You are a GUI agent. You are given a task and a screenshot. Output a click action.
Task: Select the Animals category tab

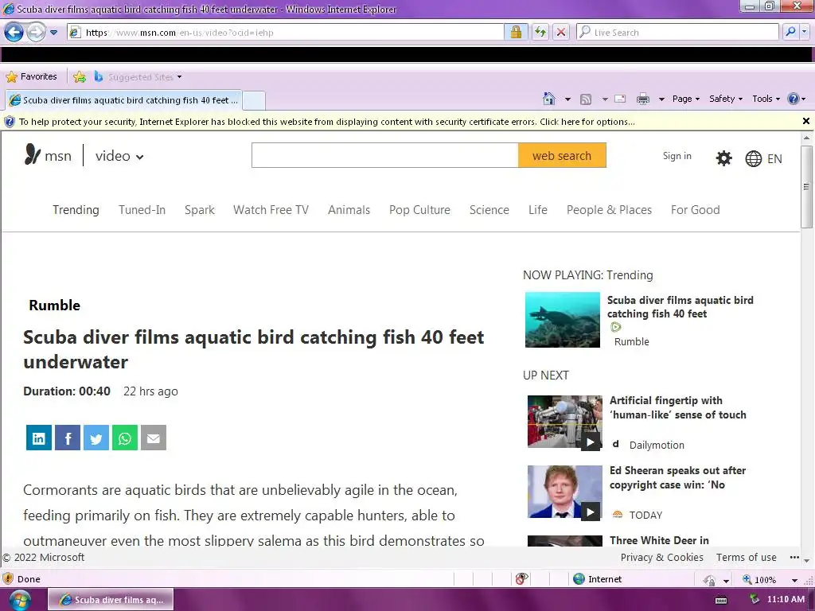coord(349,210)
